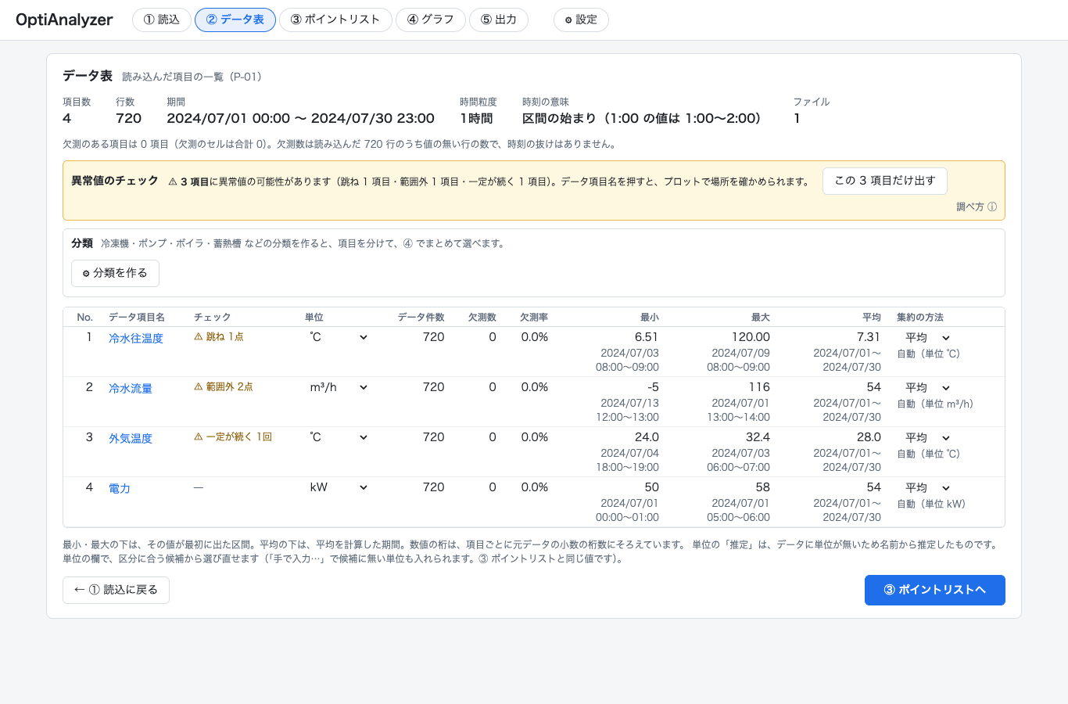This screenshot has width=1068, height=704.
Task: Open the ⑤ 出力 tab
Action: 499,20
